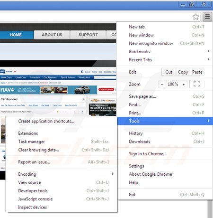The width and height of the screenshot is (213, 218).
Task: Open About Google Chrome
Action: click(165, 174)
